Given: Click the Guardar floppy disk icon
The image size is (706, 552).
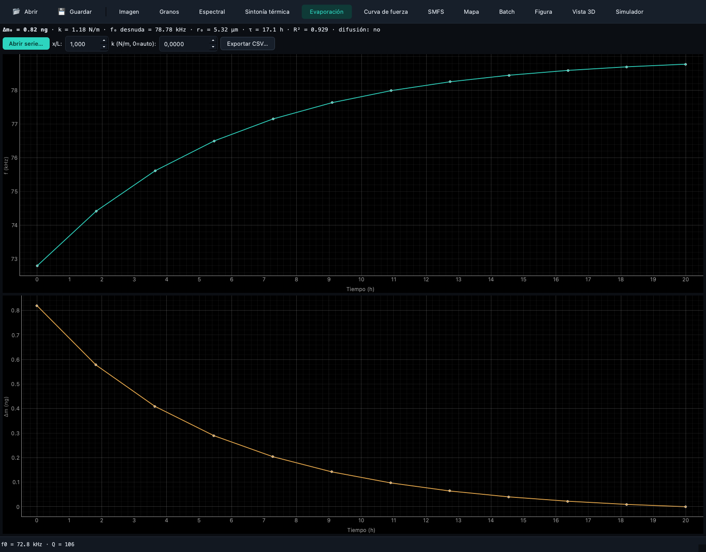Looking at the screenshot, I should click(62, 12).
